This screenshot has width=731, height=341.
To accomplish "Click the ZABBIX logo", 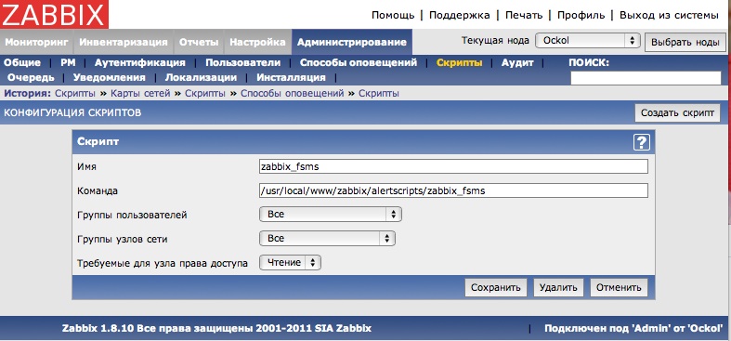I will pos(54,14).
